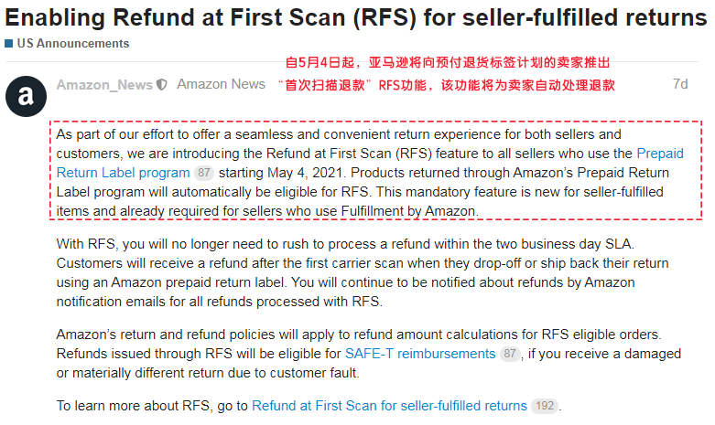Click the 87 badge after SAFE-T reimbursements

tap(510, 354)
